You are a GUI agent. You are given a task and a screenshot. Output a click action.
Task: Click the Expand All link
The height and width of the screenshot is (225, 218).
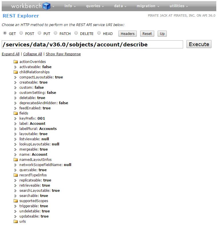coord(11,54)
